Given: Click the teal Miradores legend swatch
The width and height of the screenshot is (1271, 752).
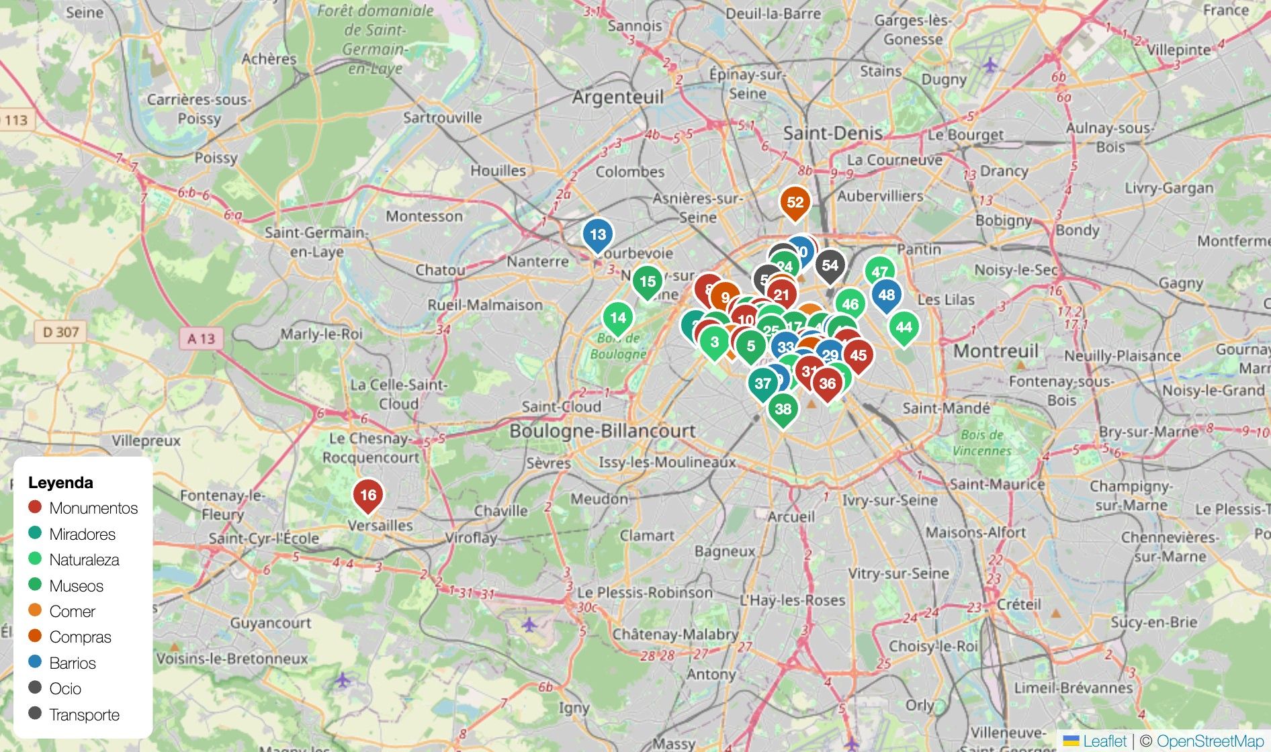Looking at the screenshot, I should 35,532.
